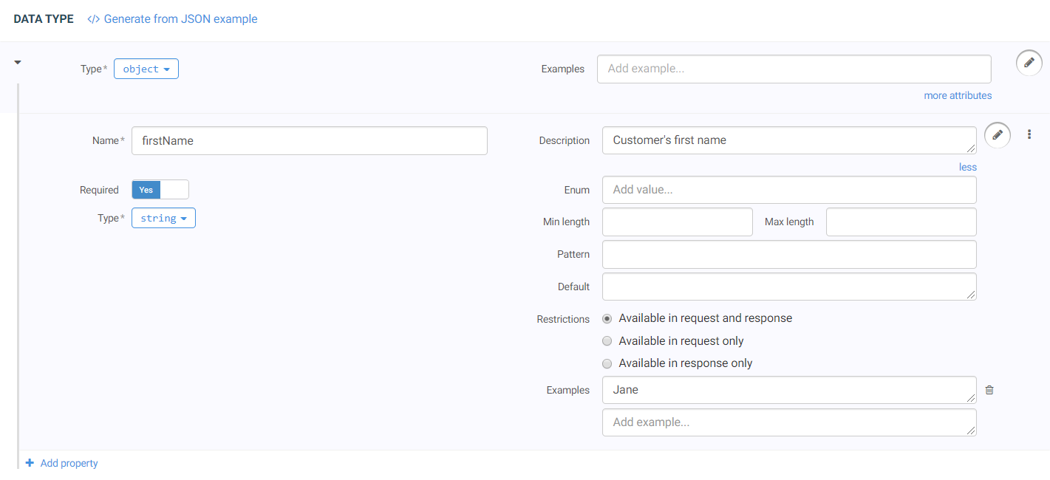Screen dimensions: 1050x480
Task: Delete the Jane example with trash icon
Action: coord(989,390)
